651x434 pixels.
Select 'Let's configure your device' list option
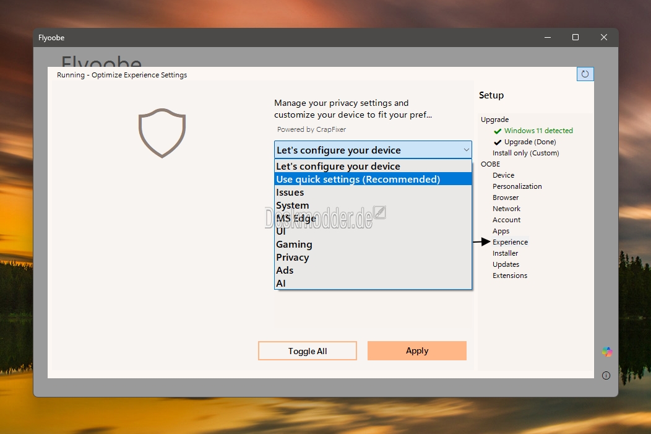[x=373, y=166]
